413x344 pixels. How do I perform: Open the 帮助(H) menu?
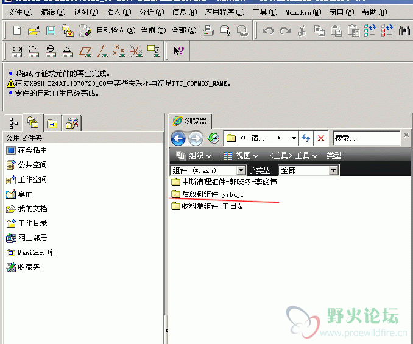[375, 12]
